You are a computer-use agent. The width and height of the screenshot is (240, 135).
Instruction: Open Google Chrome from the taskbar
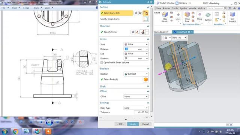[15, 132]
